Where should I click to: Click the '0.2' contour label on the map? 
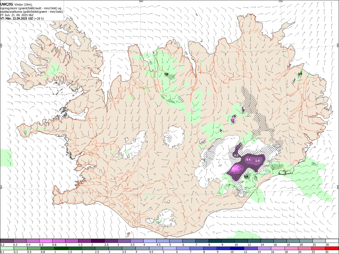tap(237, 155)
